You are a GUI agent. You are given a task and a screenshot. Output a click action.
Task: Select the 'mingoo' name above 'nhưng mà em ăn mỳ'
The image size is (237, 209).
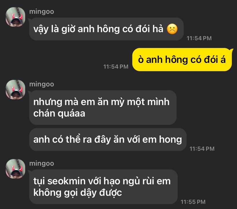point(42,84)
